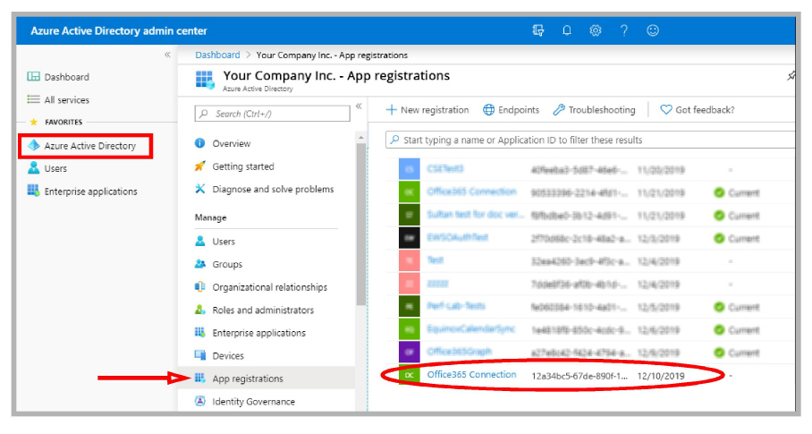This screenshot has width=812, height=434.
Task: Open Enterprise applications under Manage
Action: pyautogui.click(x=259, y=333)
